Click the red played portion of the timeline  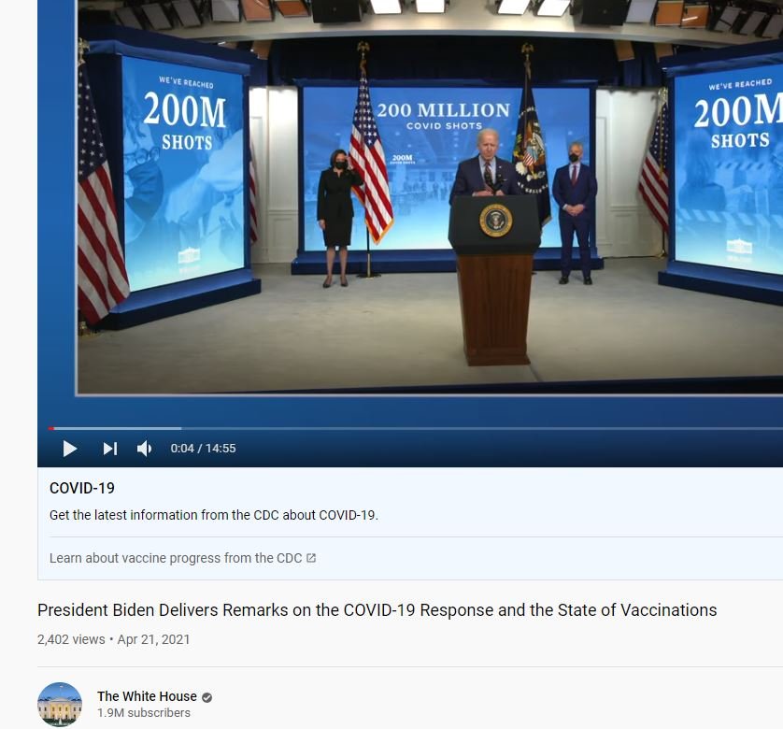50,428
